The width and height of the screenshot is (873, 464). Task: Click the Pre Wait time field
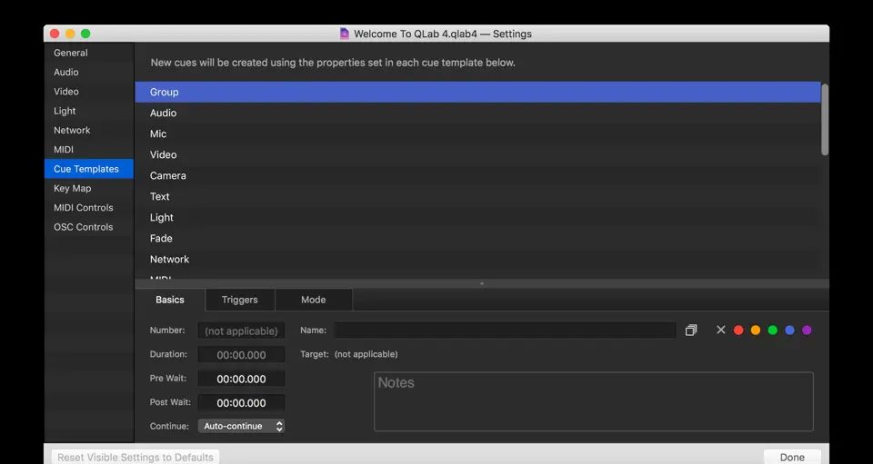coord(241,379)
